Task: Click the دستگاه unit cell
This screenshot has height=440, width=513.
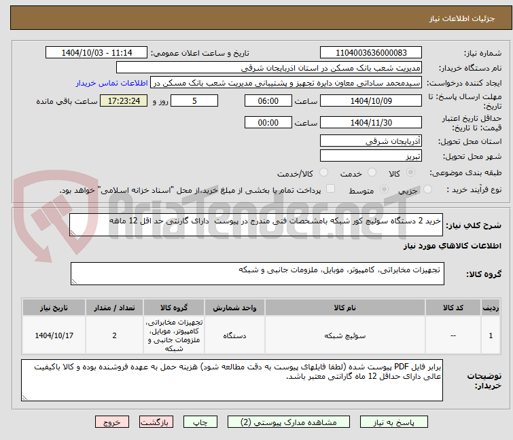Action: click(234, 335)
